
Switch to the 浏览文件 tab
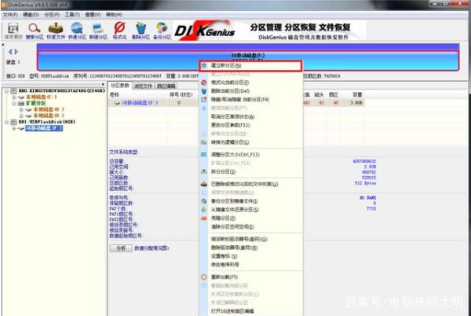pyautogui.click(x=143, y=86)
